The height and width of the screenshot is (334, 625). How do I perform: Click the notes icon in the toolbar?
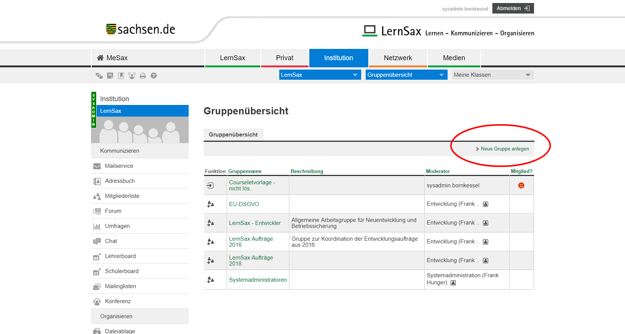point(110,76)
